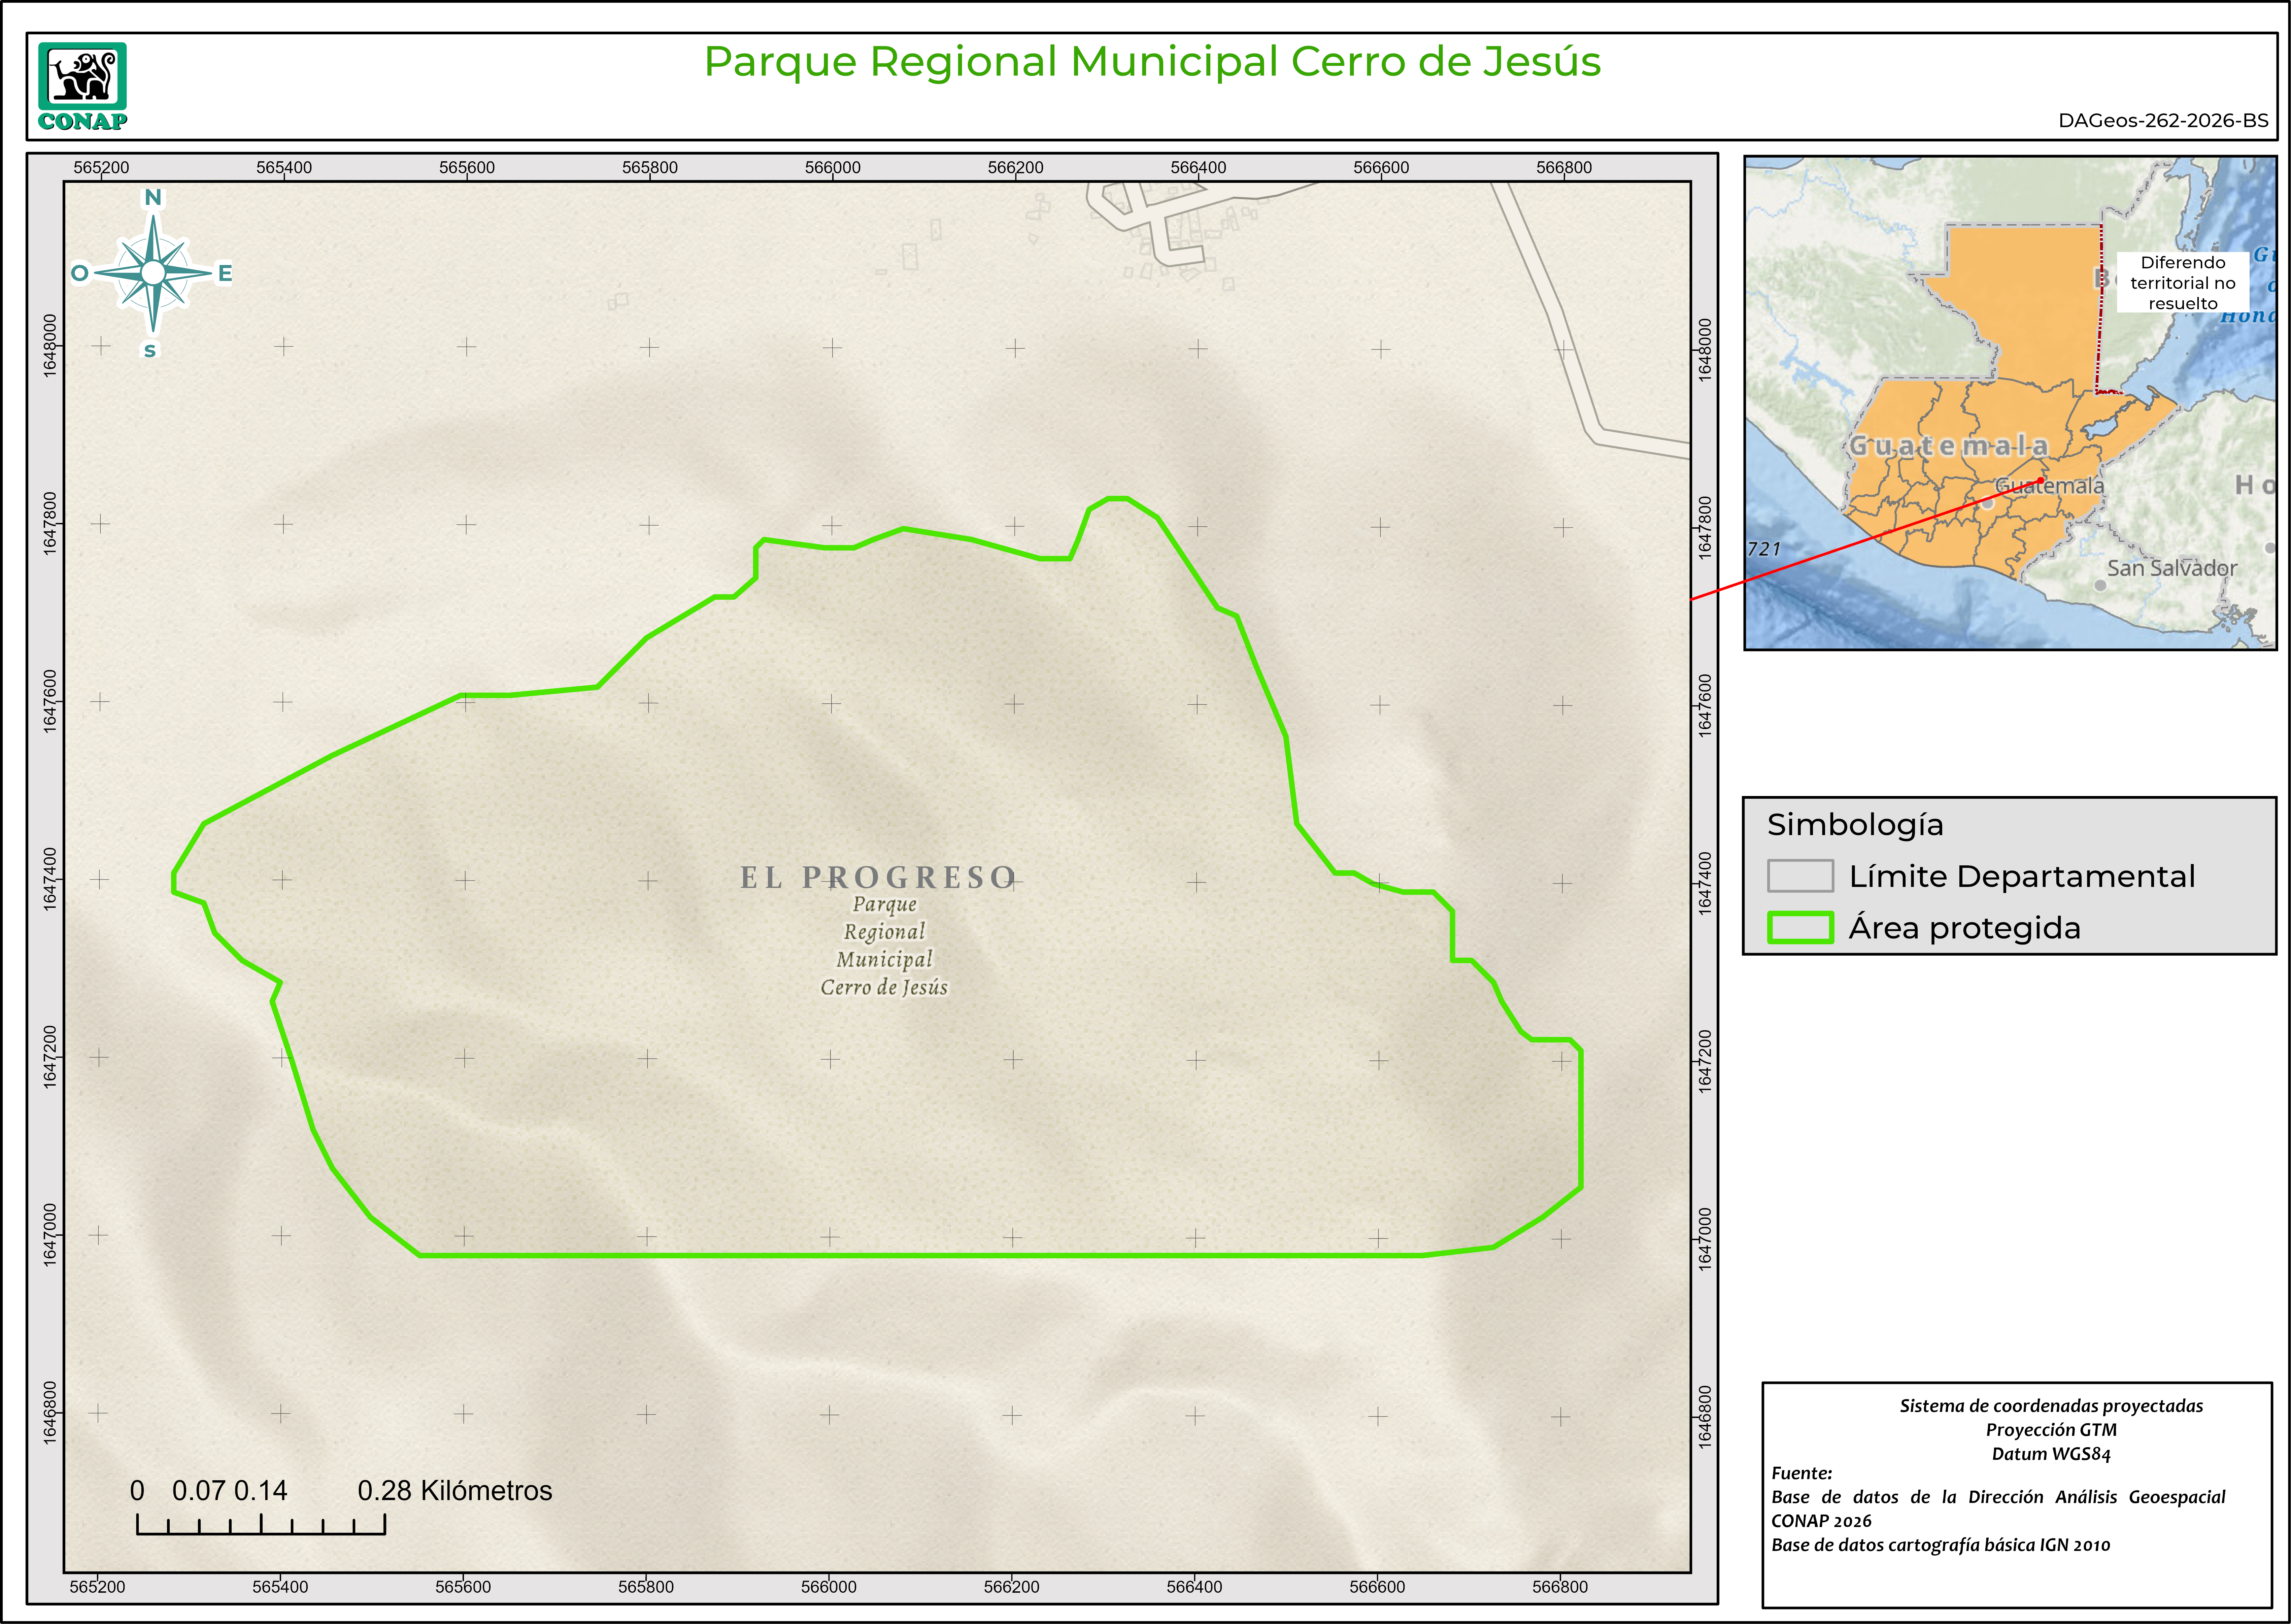Click the compass letter O

80,273
